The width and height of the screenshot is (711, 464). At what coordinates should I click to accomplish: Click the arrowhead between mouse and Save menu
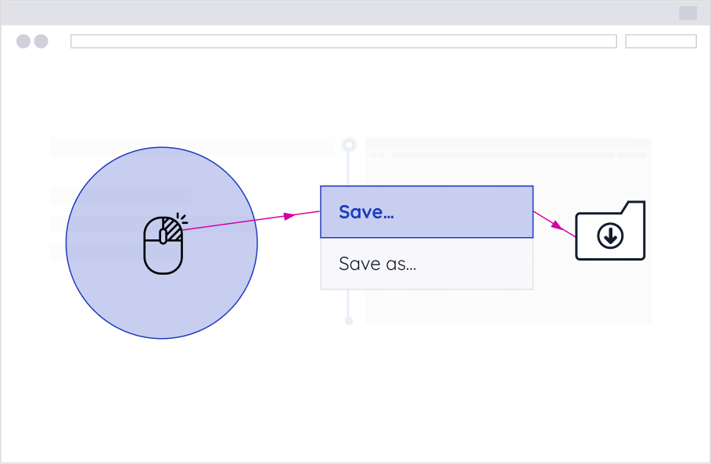[x=290, y=215]
